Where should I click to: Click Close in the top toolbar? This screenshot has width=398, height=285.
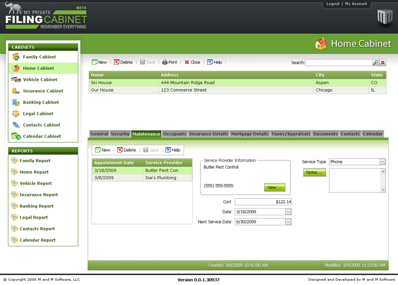(x=193, y=62)
